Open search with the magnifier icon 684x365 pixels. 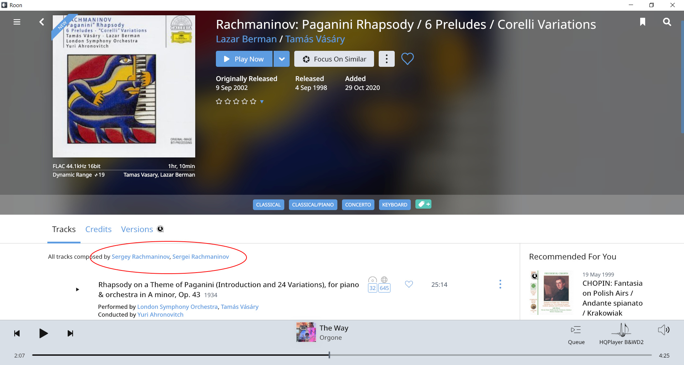(667, 22)
